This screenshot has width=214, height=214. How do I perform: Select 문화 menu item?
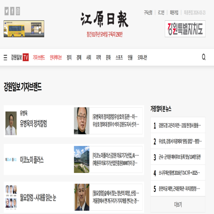click(x=108, y=57)
